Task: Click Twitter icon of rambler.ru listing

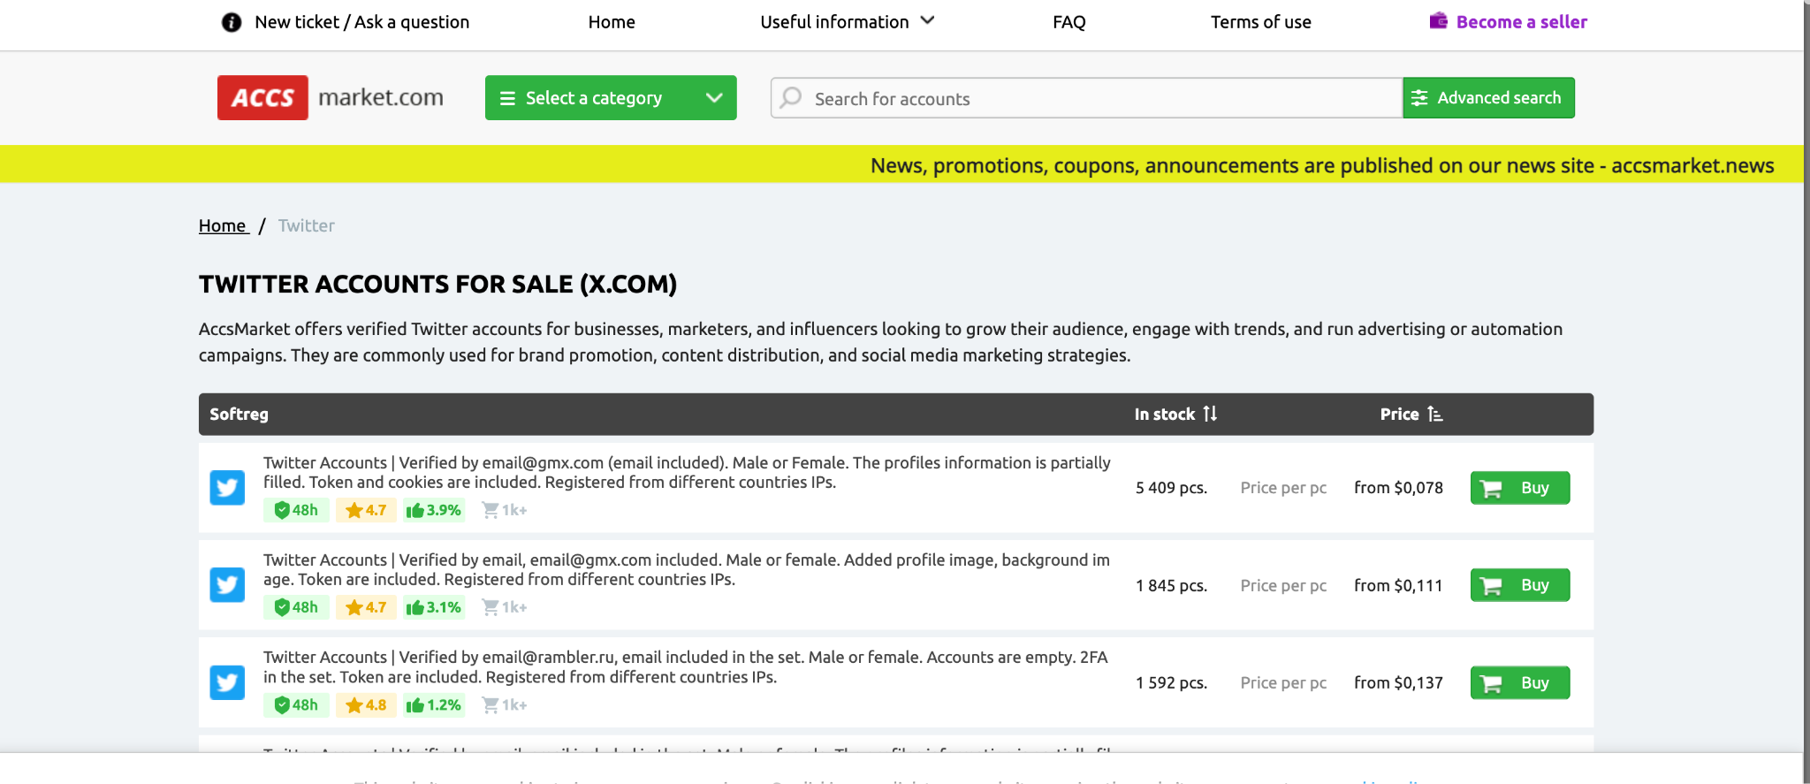Action: [227, 682]
